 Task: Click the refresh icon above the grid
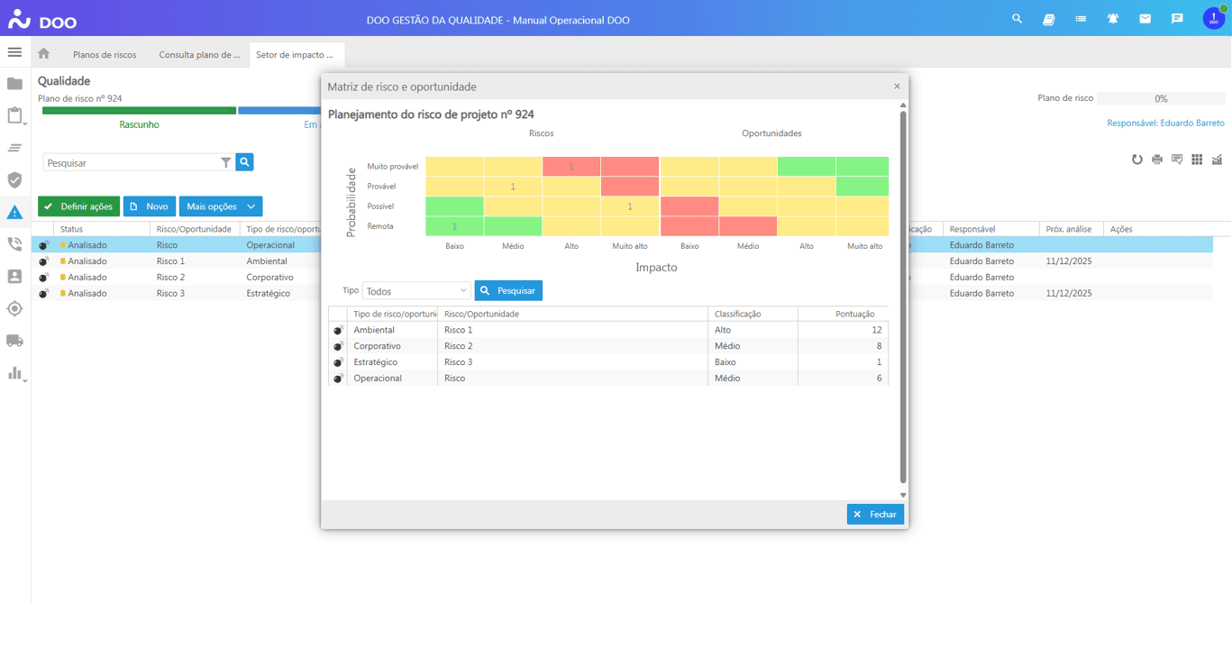[1136, 160]
